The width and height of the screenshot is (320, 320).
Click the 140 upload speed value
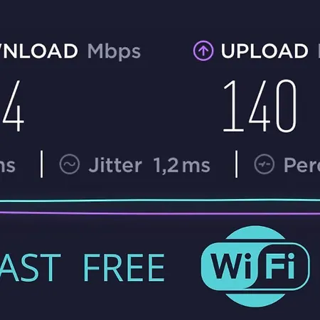point(260,106)
